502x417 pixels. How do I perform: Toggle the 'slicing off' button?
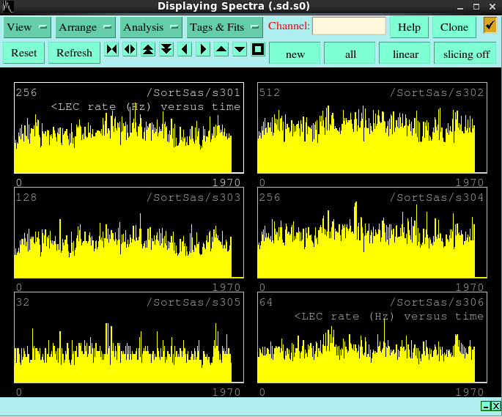[466, 53]
